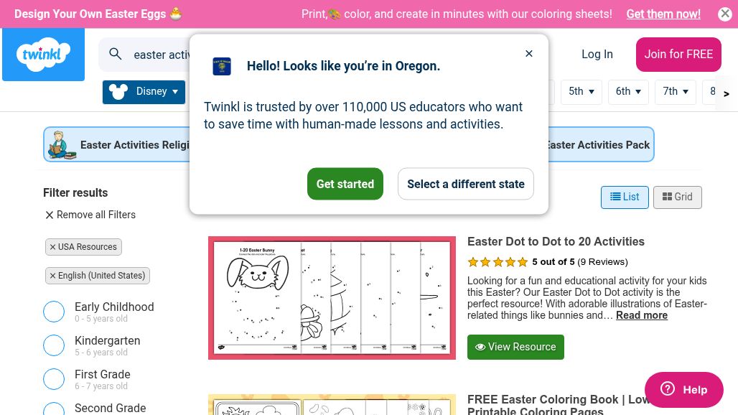Click the Oregon state flag icon
Screen dimensions: 738x415
pos(222,66)
